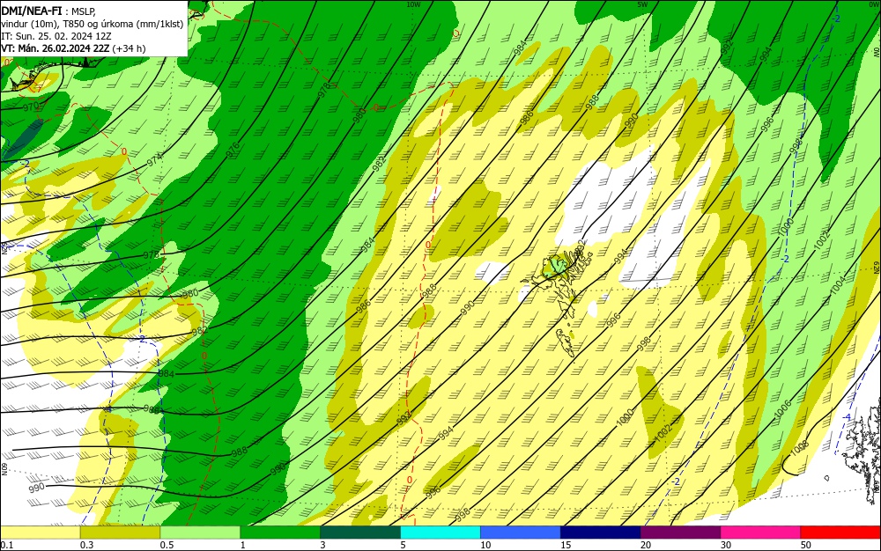Pick the blue 10 mm legend swatch
The height and width of the screenshot is (551, 881).
[x=521, y=533]
